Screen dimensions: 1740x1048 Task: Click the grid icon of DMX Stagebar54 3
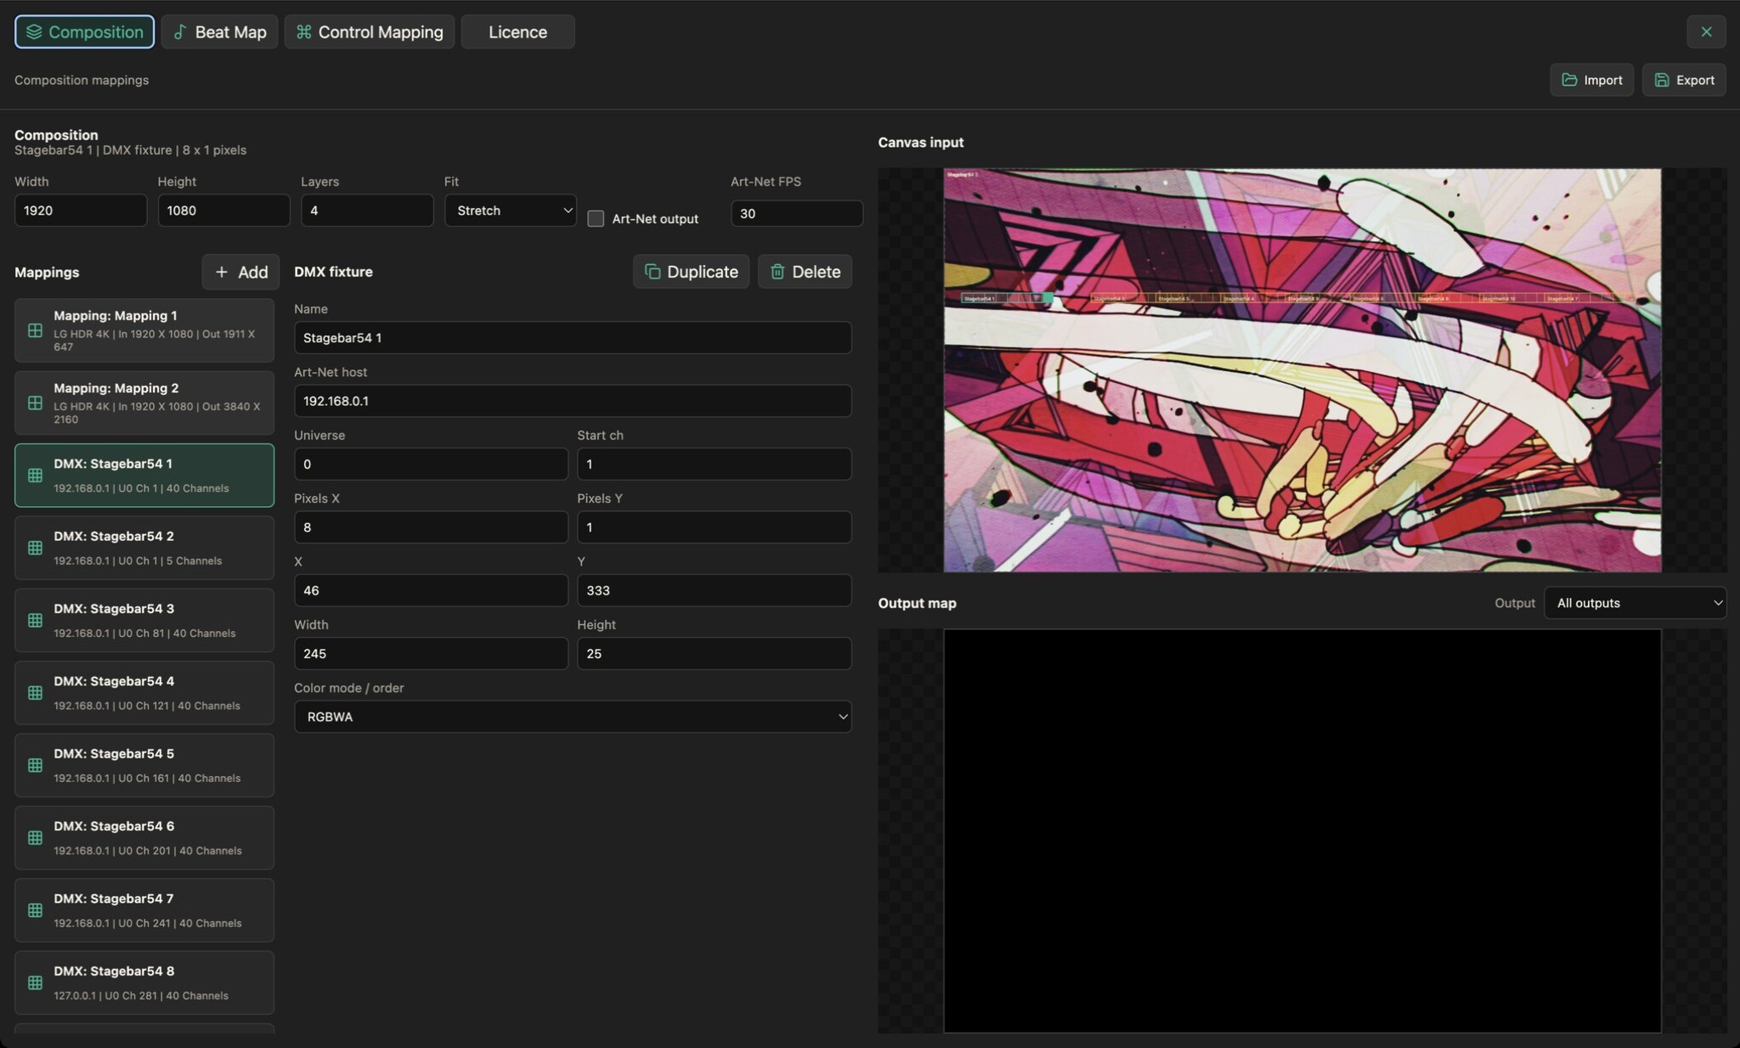point(35,620)
